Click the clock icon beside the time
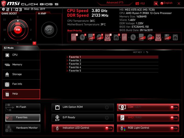The height and width of the screenshot is (138, 184). tap(3, 9)
